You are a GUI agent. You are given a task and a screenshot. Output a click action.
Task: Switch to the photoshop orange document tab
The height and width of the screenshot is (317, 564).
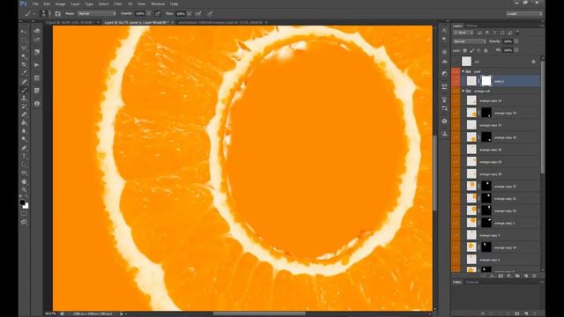(x=220, y=22)
